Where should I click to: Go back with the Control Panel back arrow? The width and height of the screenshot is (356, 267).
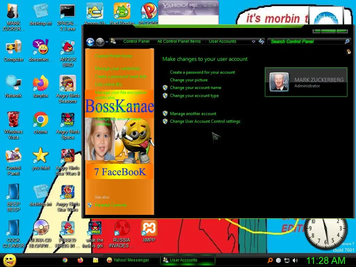[x=90, y=42]
